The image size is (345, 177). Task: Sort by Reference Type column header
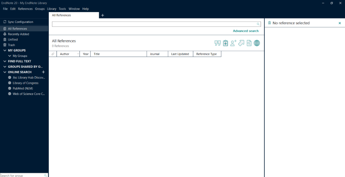click(207, 54)
